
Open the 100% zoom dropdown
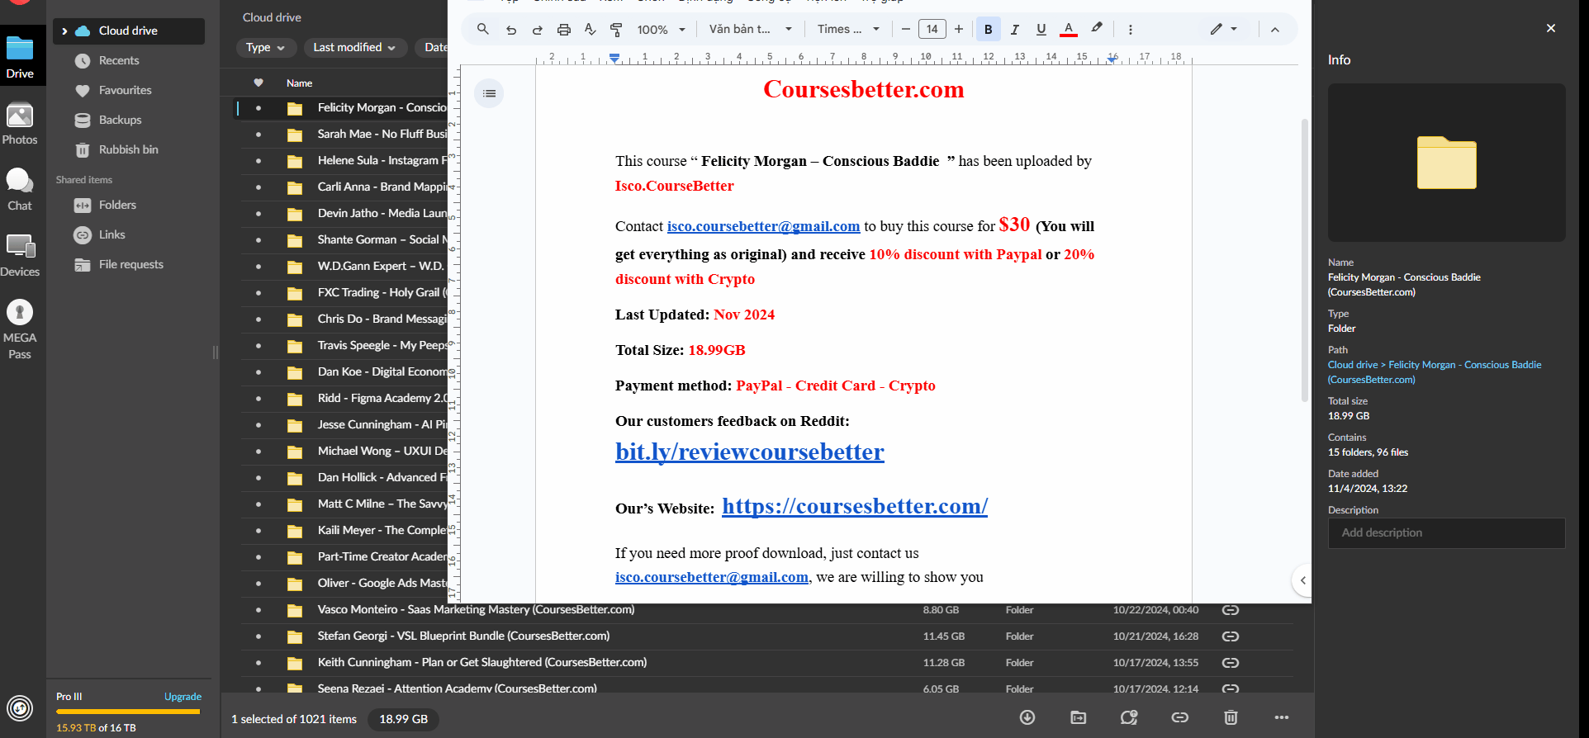tap(662, 30)
